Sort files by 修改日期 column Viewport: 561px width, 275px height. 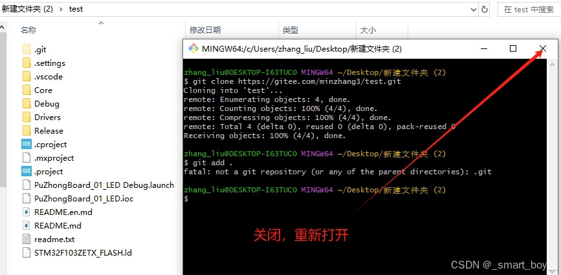[x=205, y=30]
